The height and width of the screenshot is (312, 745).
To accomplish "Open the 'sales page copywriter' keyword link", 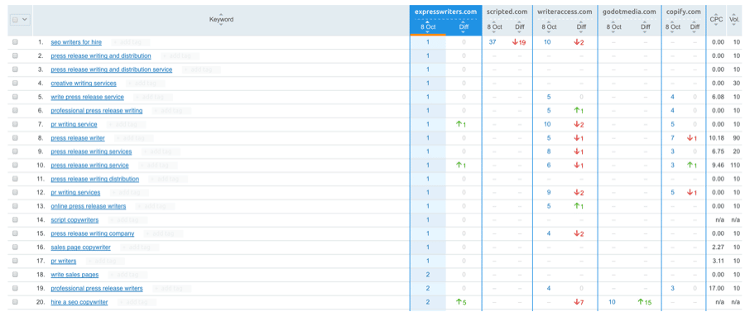I will (81, 247).
